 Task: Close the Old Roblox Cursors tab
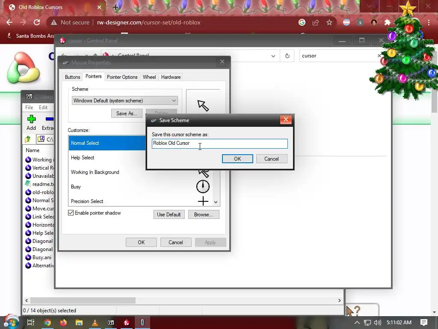(99, 7)
